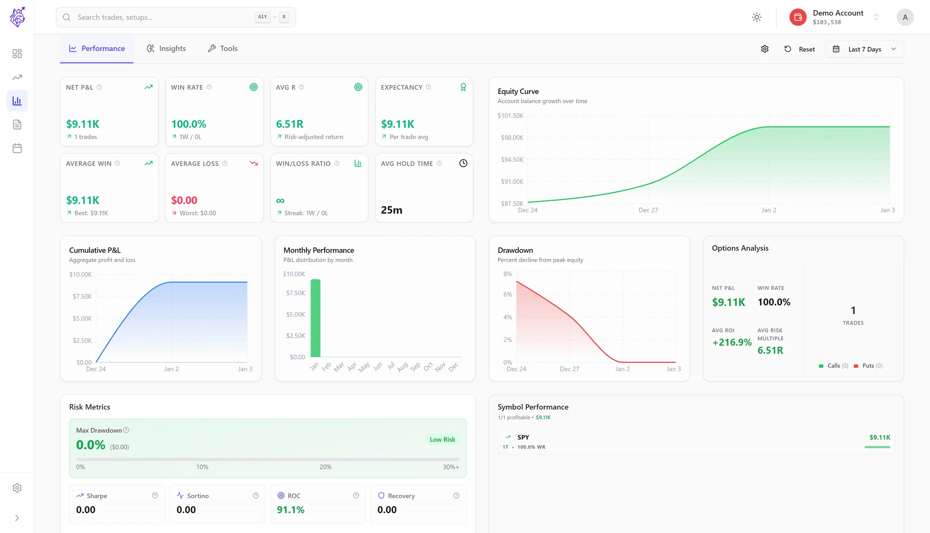The width and height of the screenshot is (930, 533).
Task: Open the calendar icon in sidebar
Action: 17,148
